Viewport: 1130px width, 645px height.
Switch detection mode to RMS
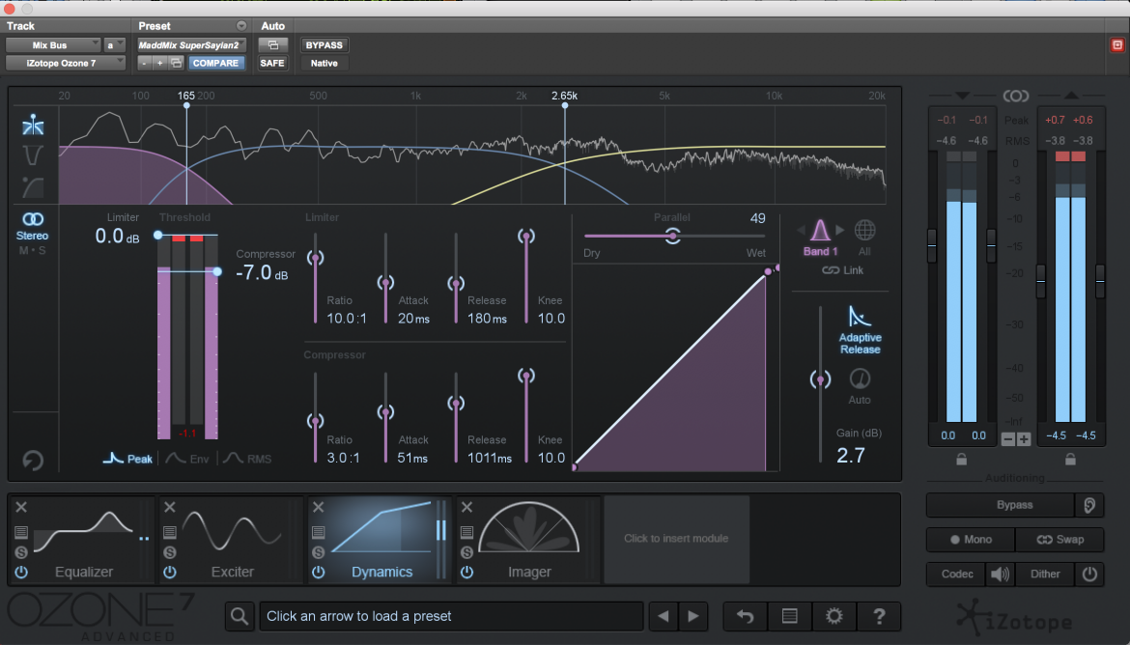coord(247,459)
